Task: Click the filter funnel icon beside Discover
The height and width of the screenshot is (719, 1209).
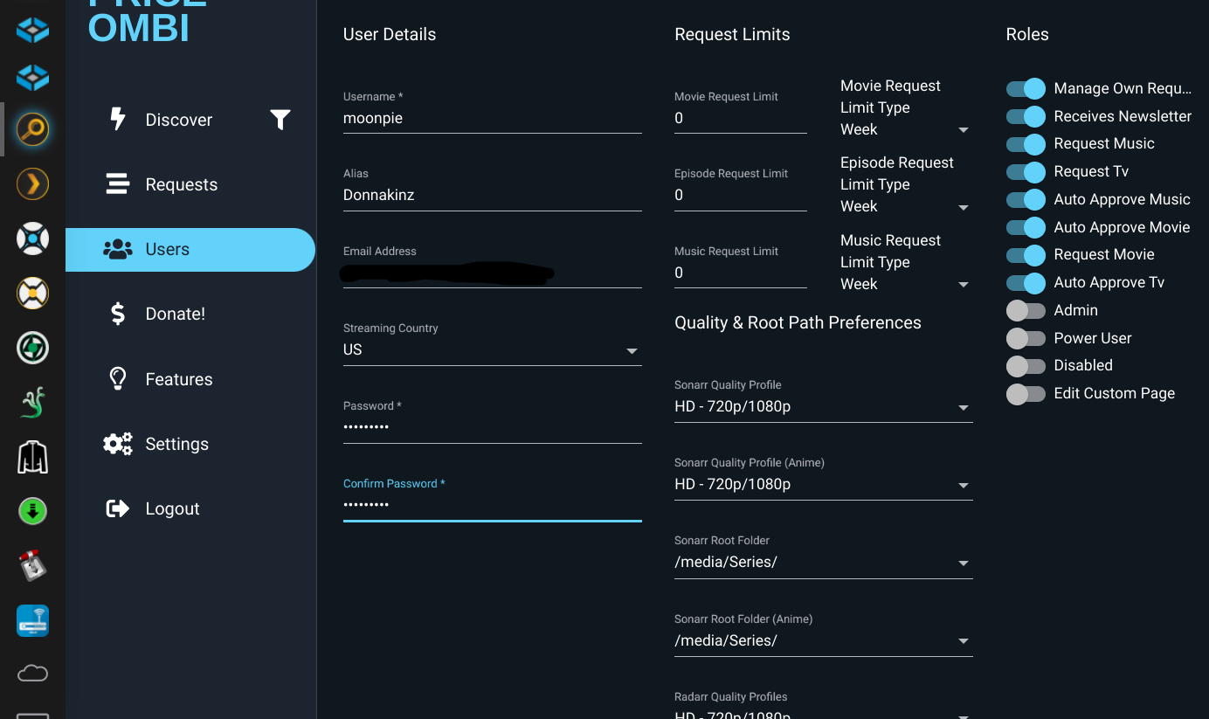Action: pos(280,120)
